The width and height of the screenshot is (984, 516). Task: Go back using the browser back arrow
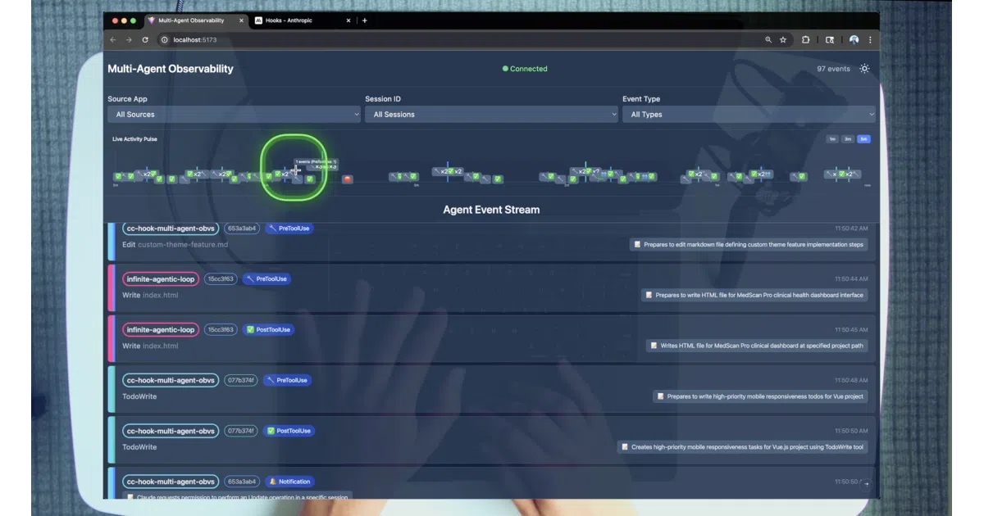113,39
